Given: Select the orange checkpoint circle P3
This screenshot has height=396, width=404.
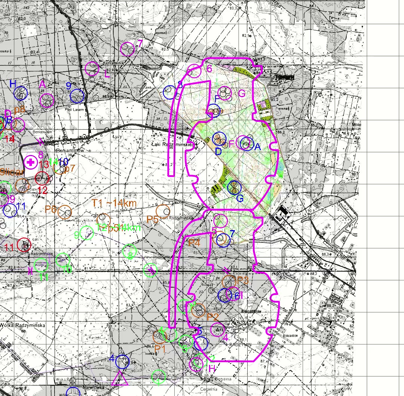Looking at the screenshot, I should click(229, 282).
